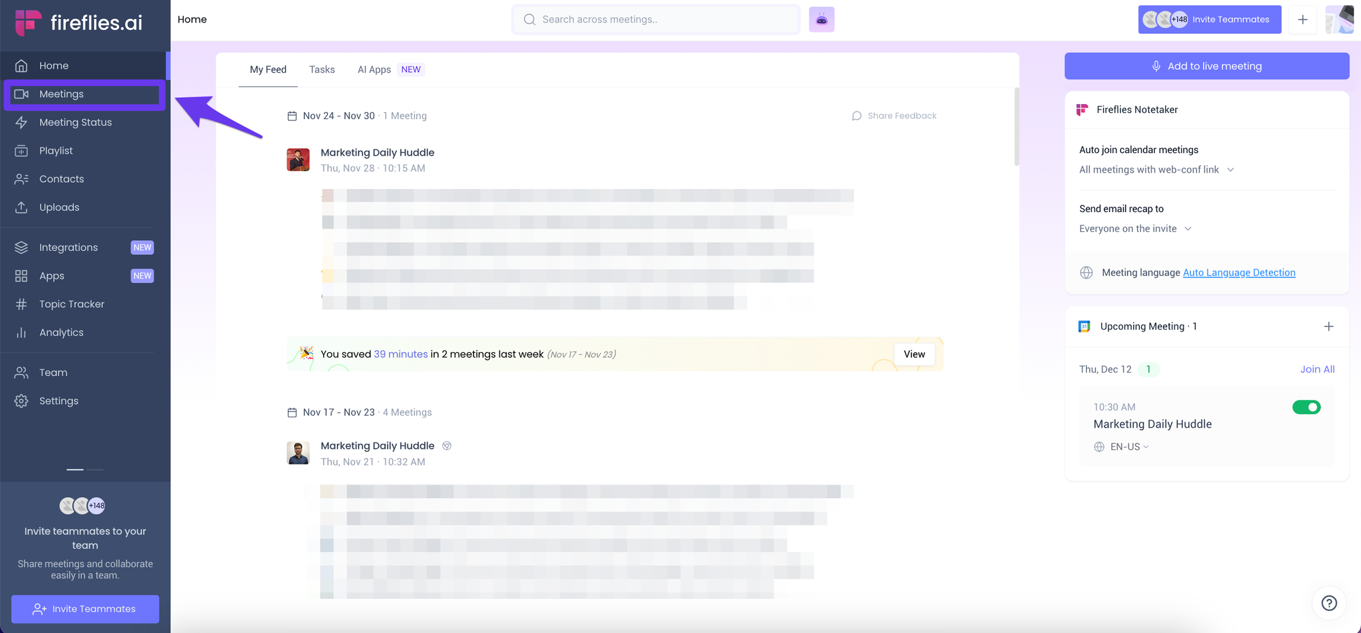This screenshot has height=633, width=1361.
Task: Open the Uploads sidebar icon
Action: (x=22, y=207)
